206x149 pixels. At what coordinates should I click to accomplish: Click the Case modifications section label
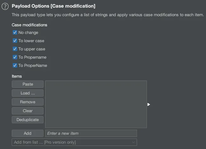click(x=29, y=25)
